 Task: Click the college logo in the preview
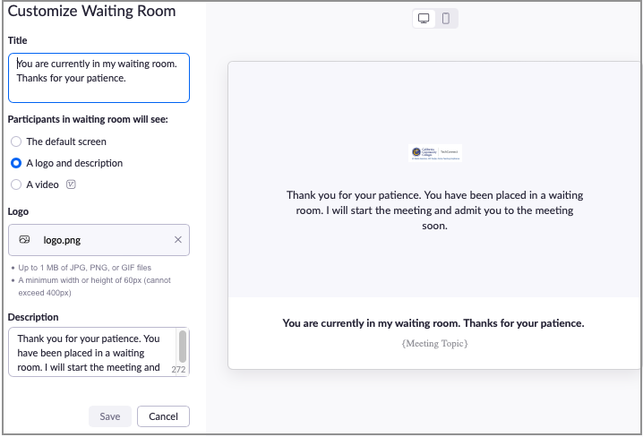pos(435,153)
